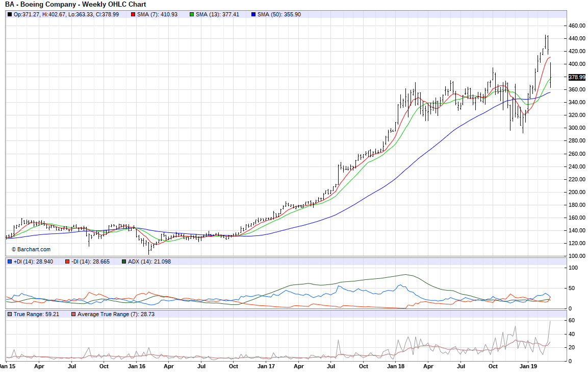Click the True Range: 59.21 label
588x382 pixels.
pos(36,315)
